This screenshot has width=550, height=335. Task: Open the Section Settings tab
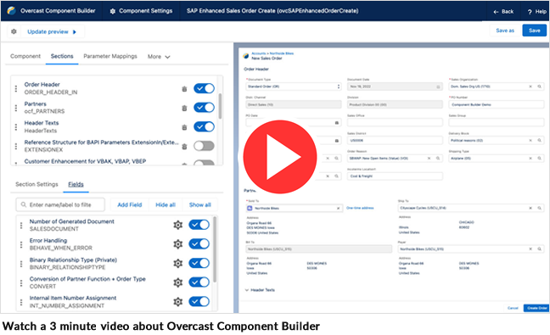click(x=36, y=184)
